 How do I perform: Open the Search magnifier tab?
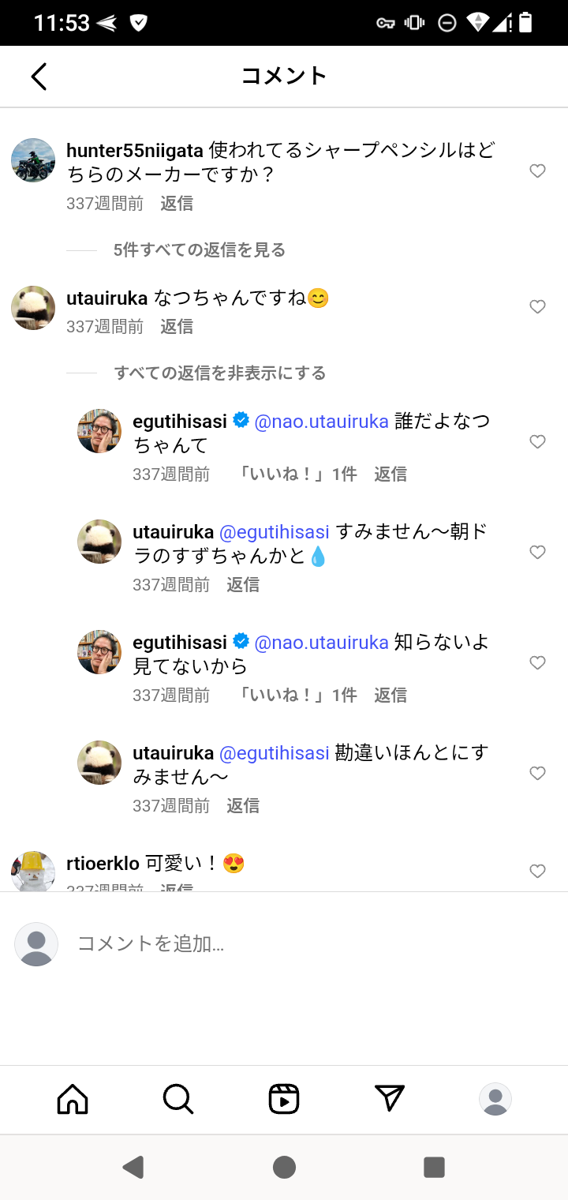tap(178, 1098)
